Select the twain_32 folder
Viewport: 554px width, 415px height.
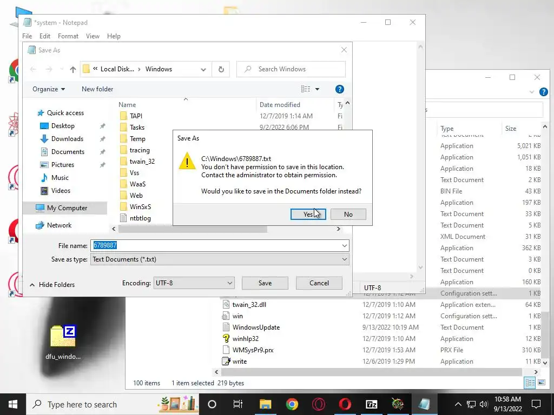(x=142, y=161)
